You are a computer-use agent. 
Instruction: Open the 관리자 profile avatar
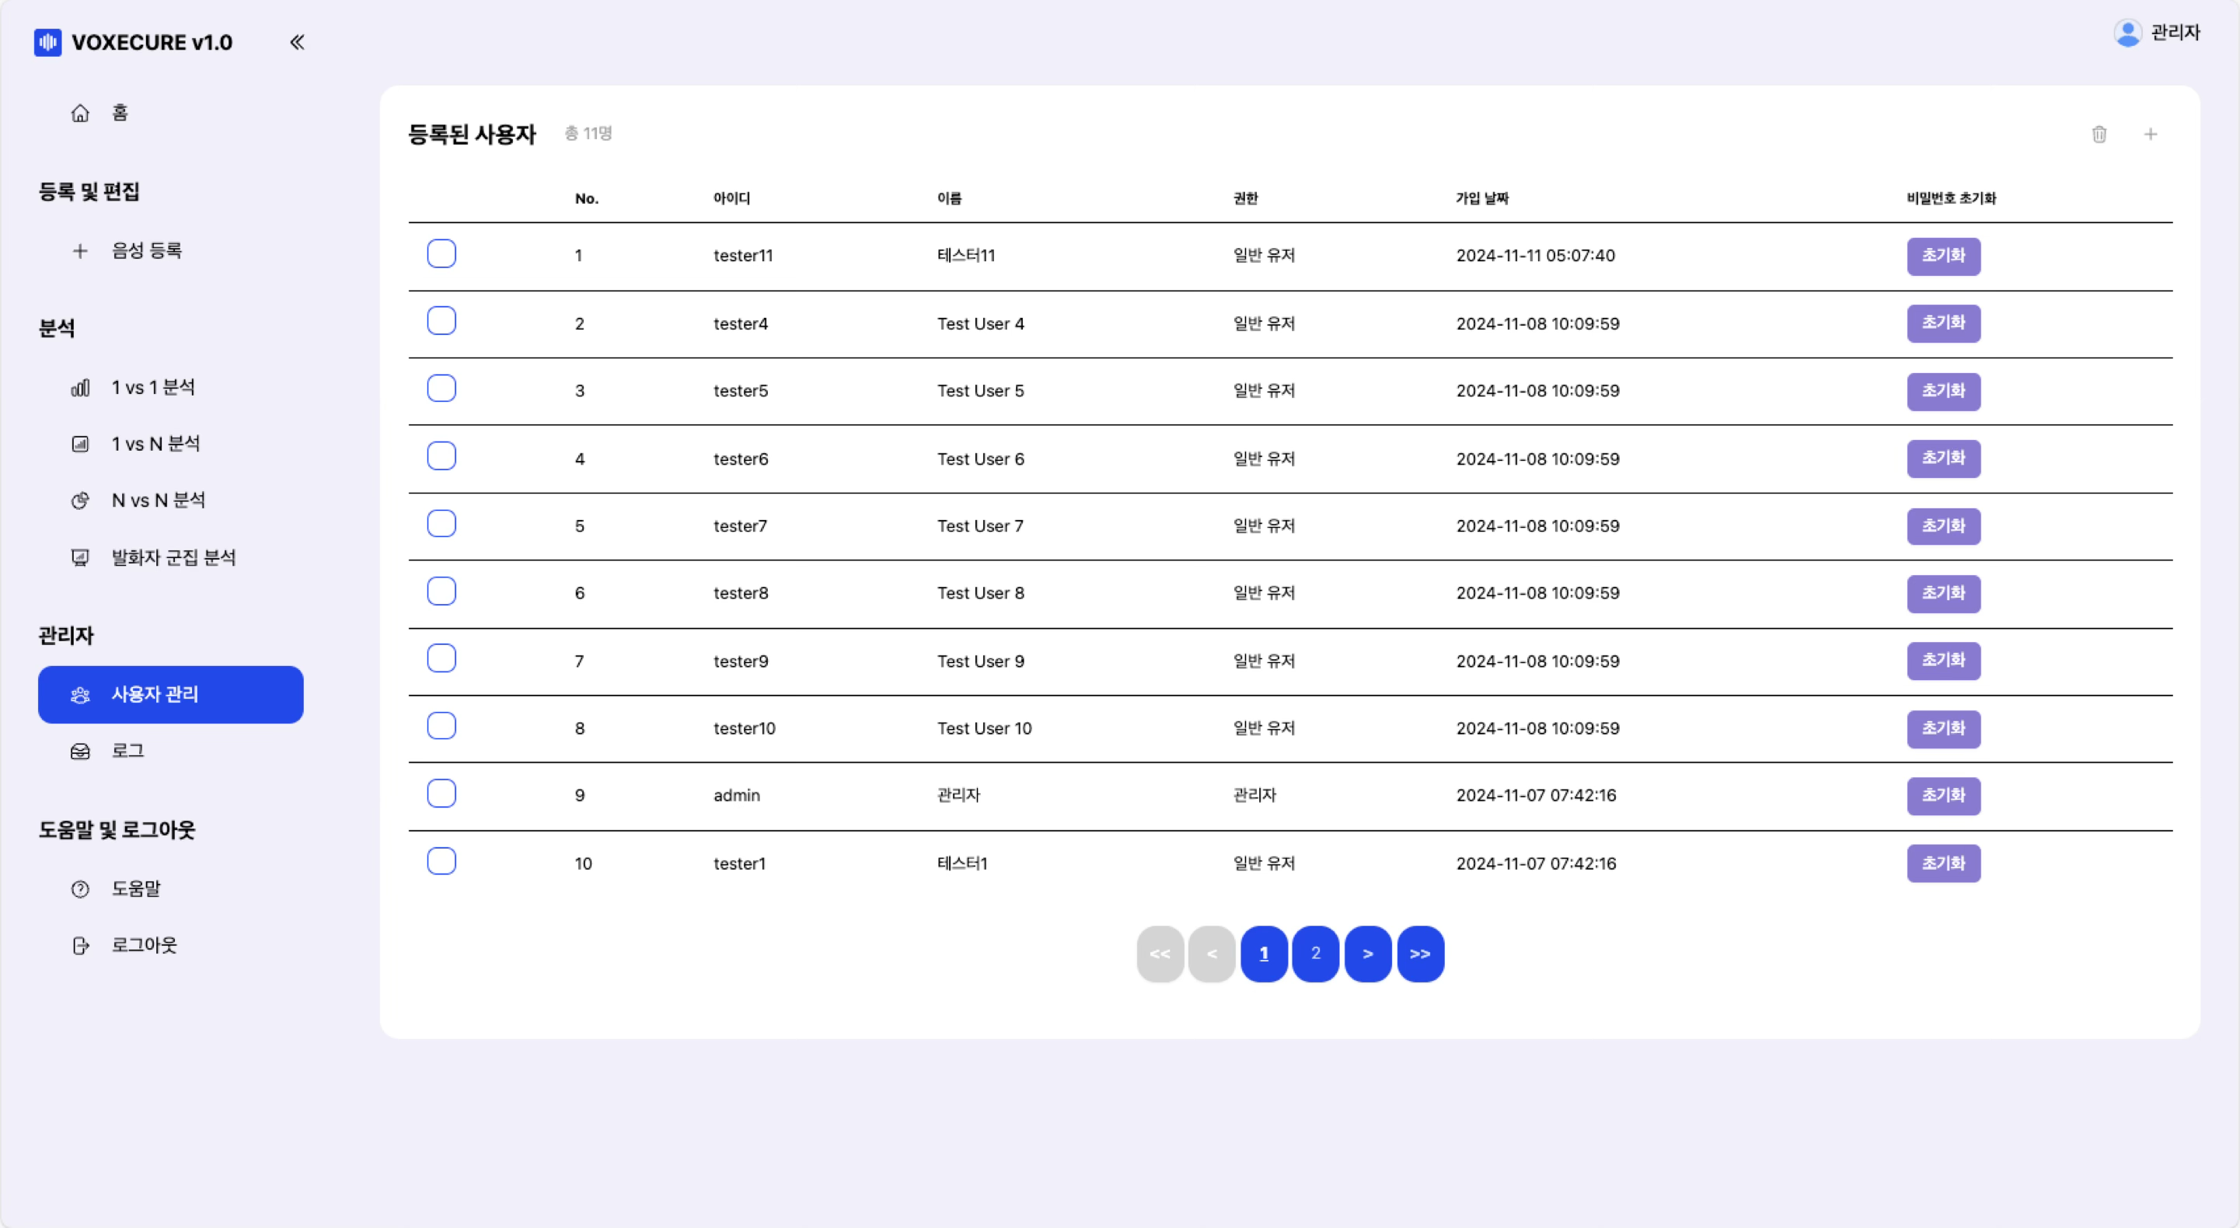pos(2127,33)
